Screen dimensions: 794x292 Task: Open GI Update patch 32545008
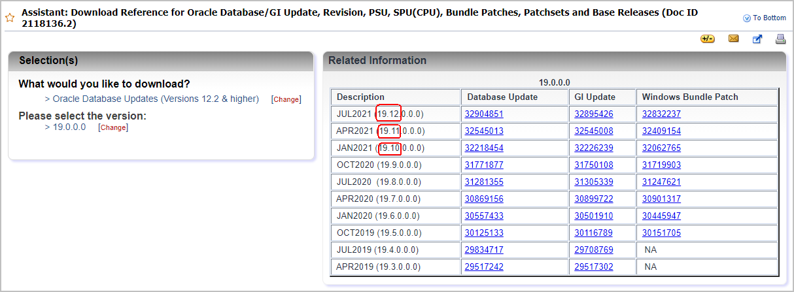pyautogui.click(x=594, y=131)
